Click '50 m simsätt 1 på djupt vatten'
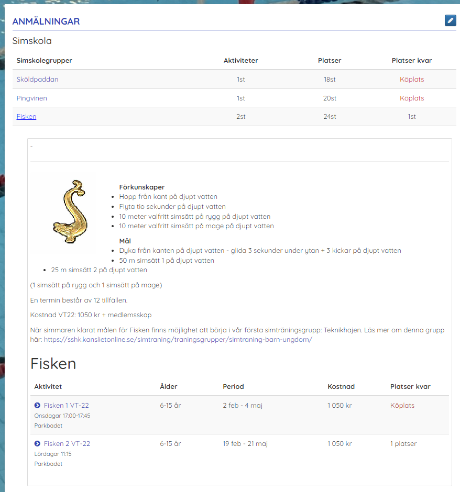This screenshot has height=492, width=460. (x=167, y=261)
